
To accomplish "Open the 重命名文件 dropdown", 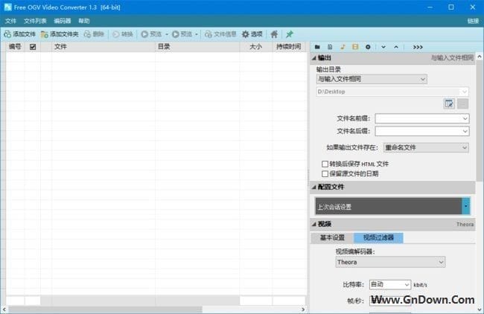I will tap(426, 148).
